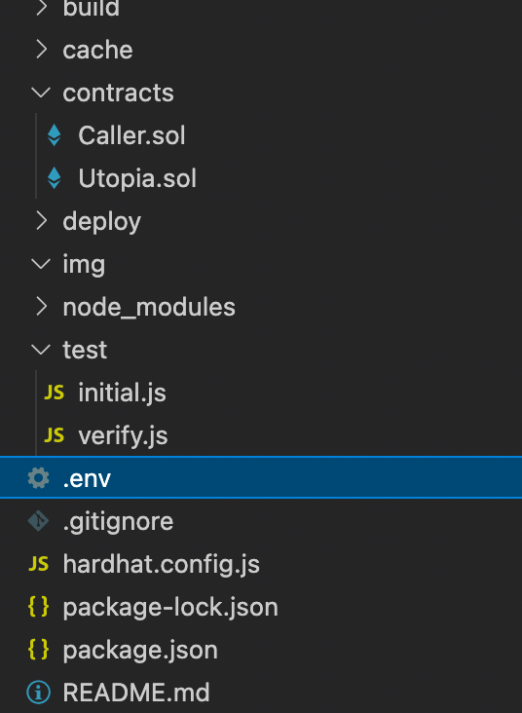Click the info icon beside README.md

[x=38, y=693]
